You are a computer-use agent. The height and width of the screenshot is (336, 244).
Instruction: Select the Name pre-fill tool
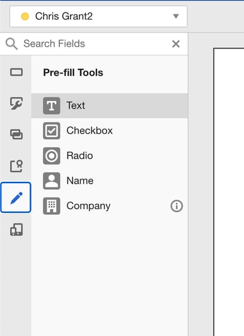point(110,181)
